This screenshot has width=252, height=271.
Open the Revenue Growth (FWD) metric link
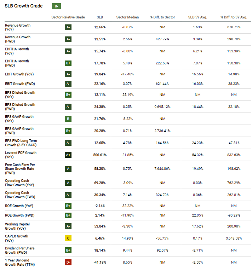18,39
